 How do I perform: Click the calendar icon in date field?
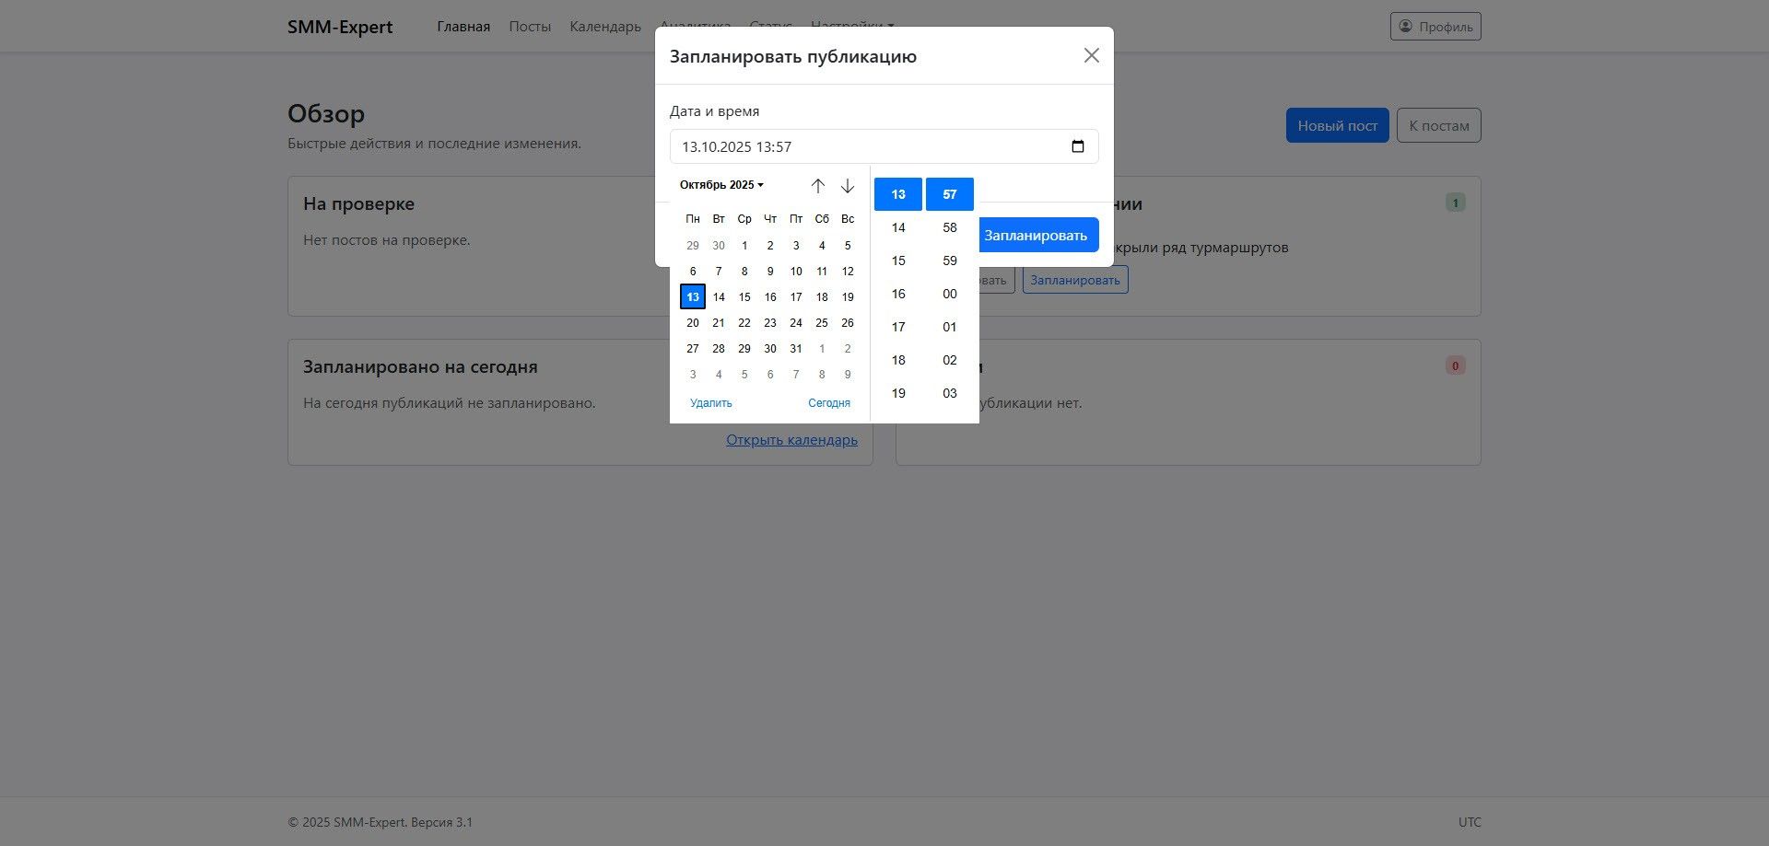point(1078,146)
